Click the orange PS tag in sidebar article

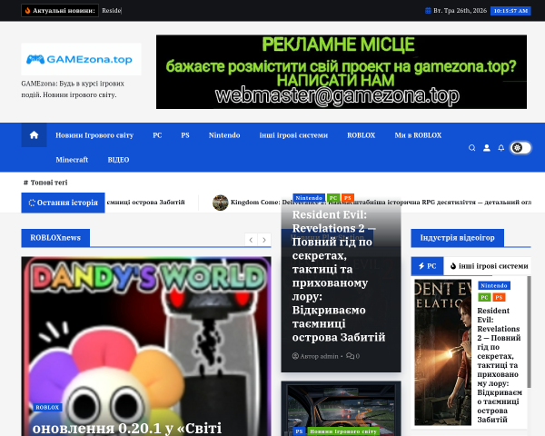tap(499, 297)
